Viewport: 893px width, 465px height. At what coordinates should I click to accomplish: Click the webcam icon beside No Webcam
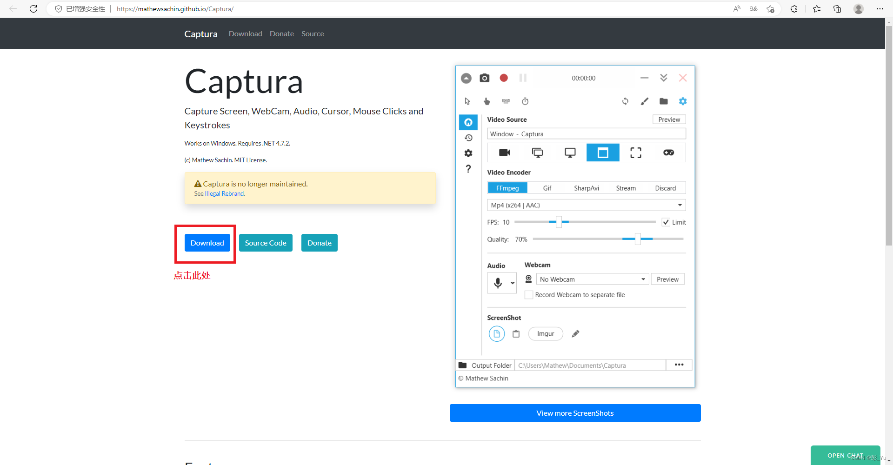pyautogui.click(x=528, y=279)
